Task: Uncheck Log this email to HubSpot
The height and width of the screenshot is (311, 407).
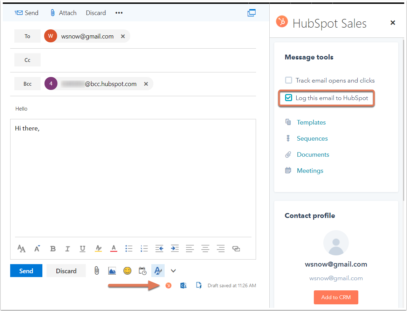Action: point(288,98)
